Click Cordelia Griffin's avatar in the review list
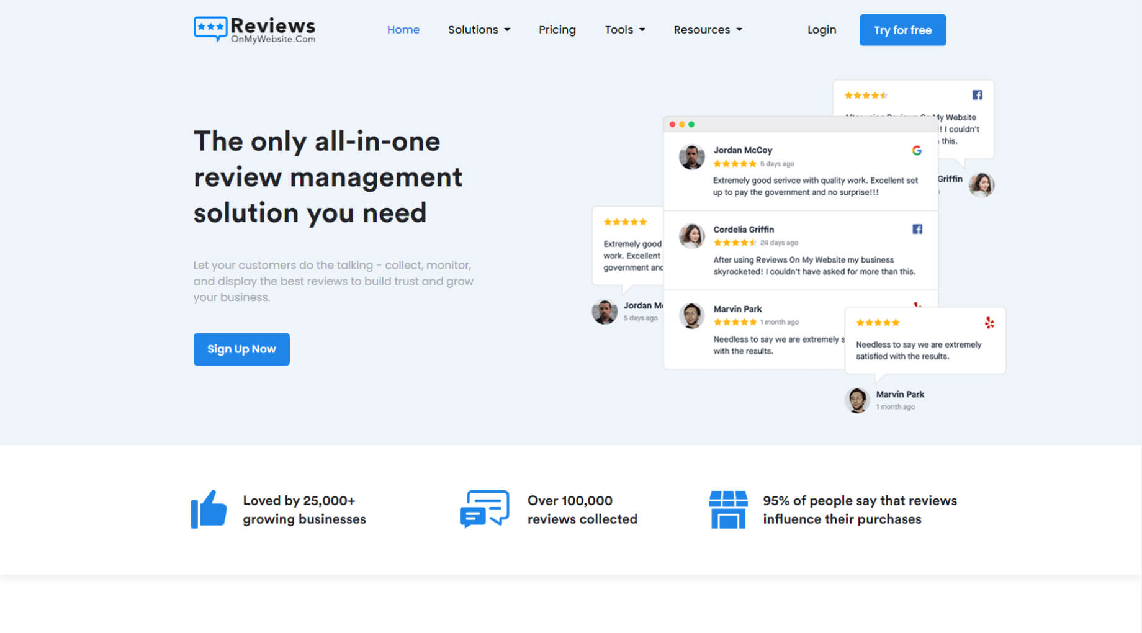 click(691, 236)
